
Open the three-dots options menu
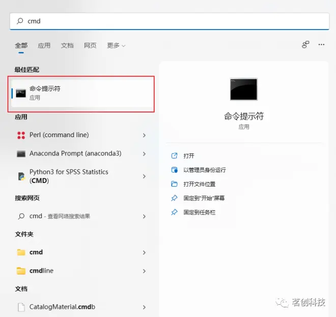coord(321,45)
